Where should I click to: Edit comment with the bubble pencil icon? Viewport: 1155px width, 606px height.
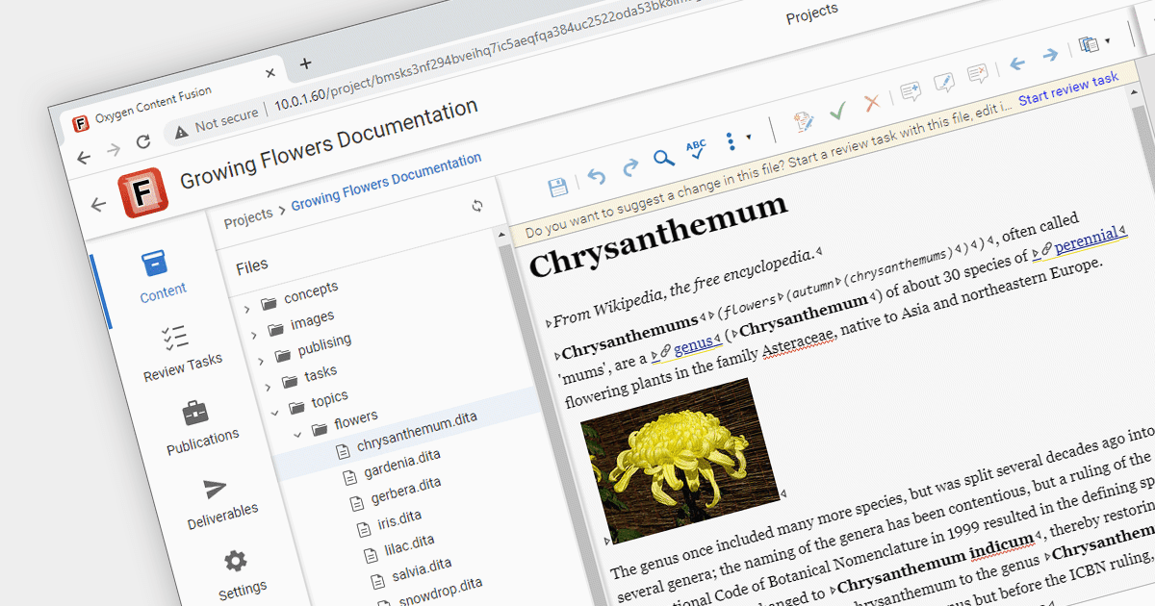(943, 84)
